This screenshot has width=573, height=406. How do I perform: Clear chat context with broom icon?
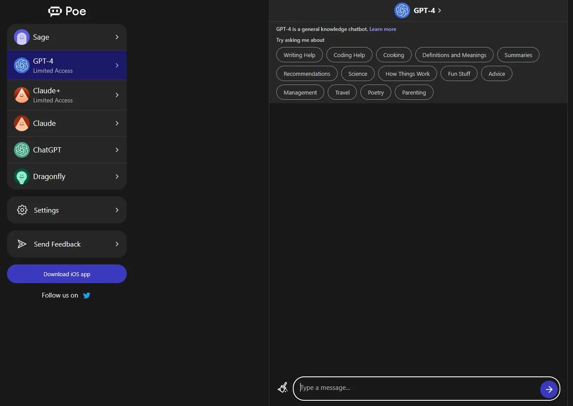[283, 387]
